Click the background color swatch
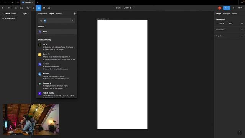Viewport: 245px width, 138px height. point(217,23)
